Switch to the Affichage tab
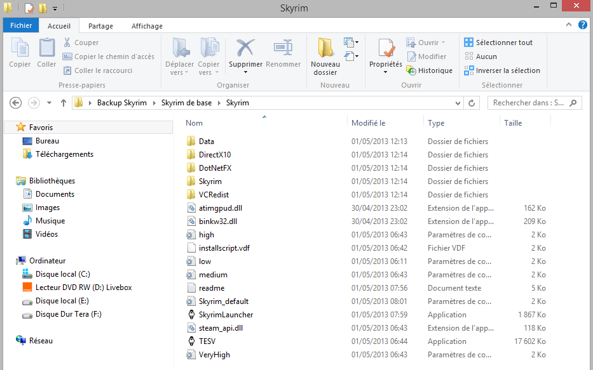Image resolution: width=593 pixels, height=370 pixels. point(147,25)
